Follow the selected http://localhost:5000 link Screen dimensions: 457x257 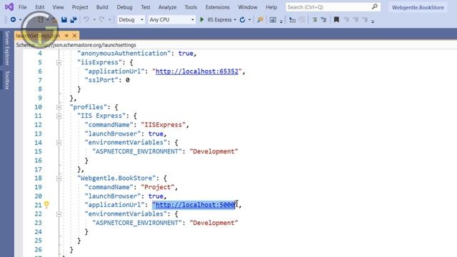point(195,205)
